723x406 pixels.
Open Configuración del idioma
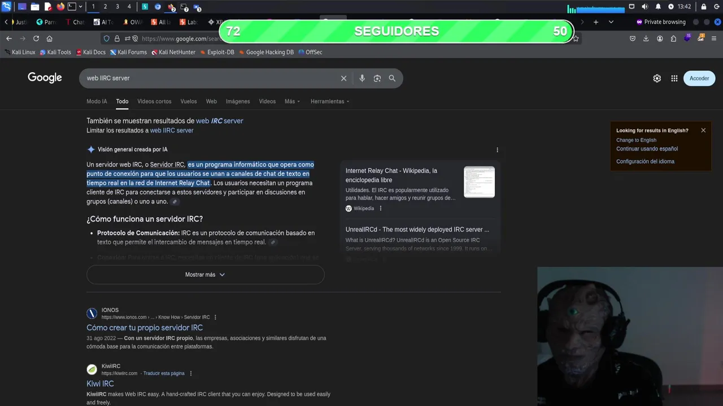coord(645,161)
